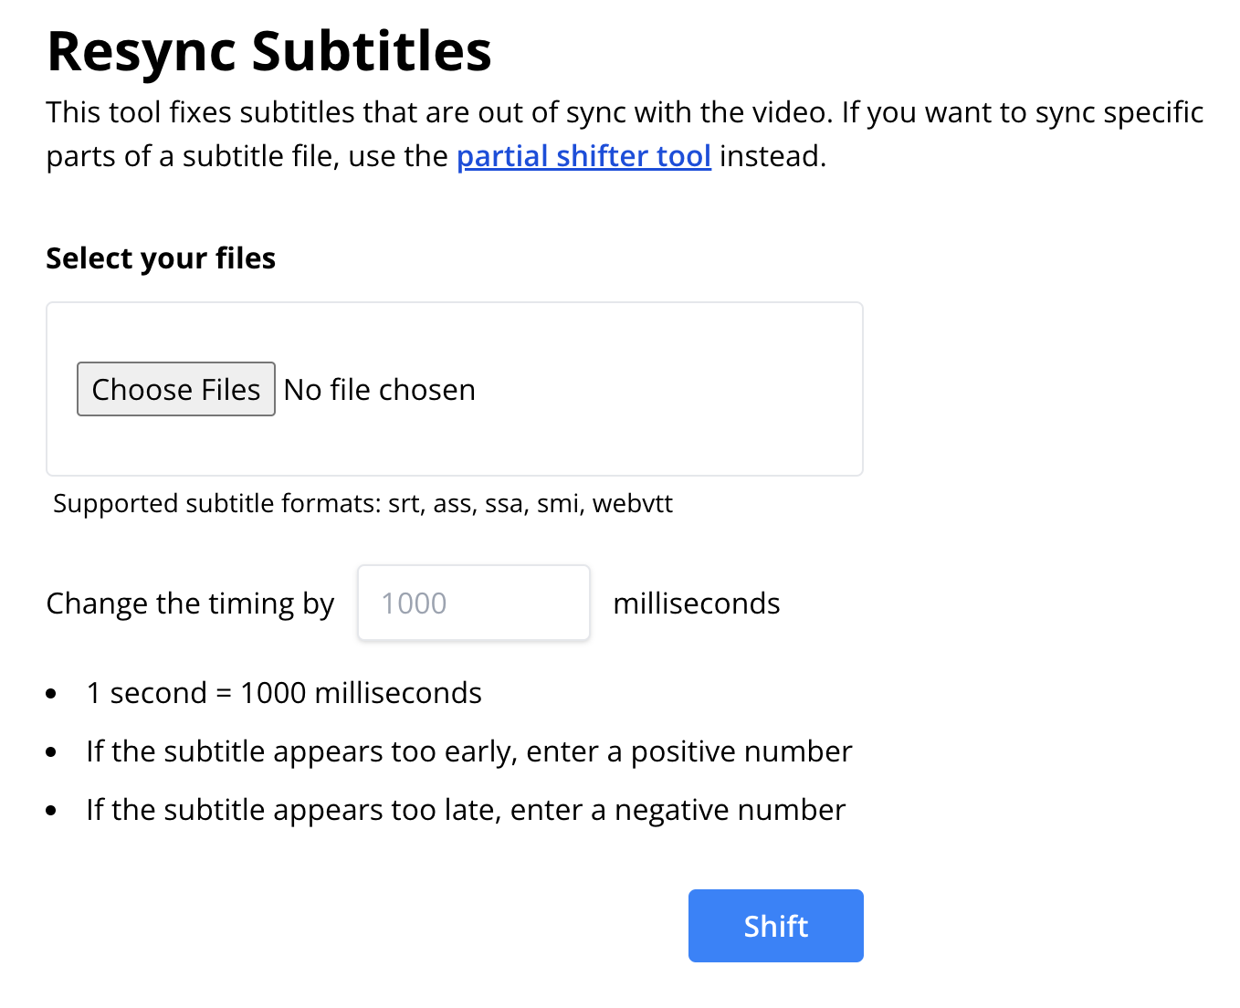Click the supported formats text line
Image resolution: width=1240 pixels, height=1008 pixels.
(363, 503)
